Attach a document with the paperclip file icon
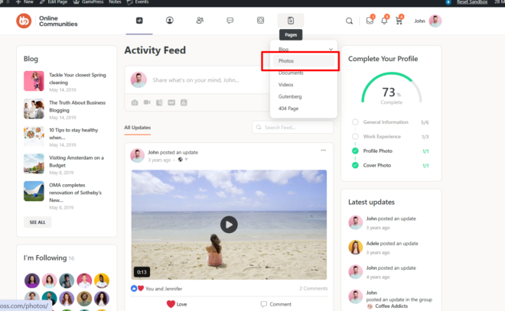The width and height of the screenshot is (505, 311). [x=159, y=102]
